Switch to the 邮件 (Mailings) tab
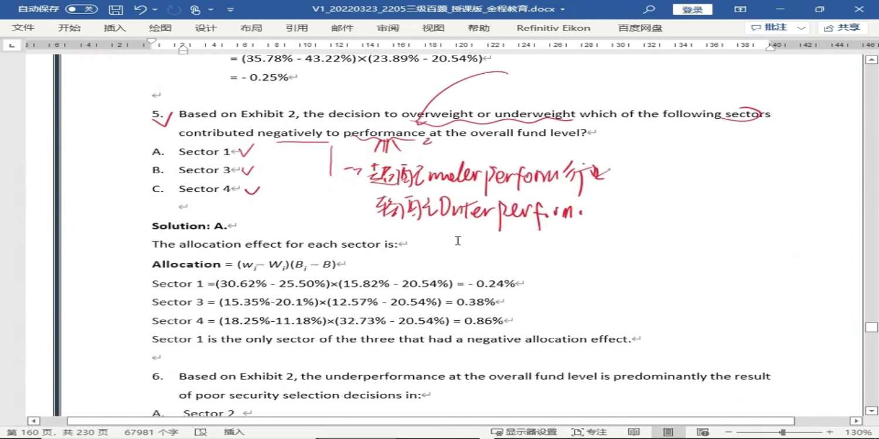This screenshot has height=439, width=879. pyautogui.click(x=342, y=28)
